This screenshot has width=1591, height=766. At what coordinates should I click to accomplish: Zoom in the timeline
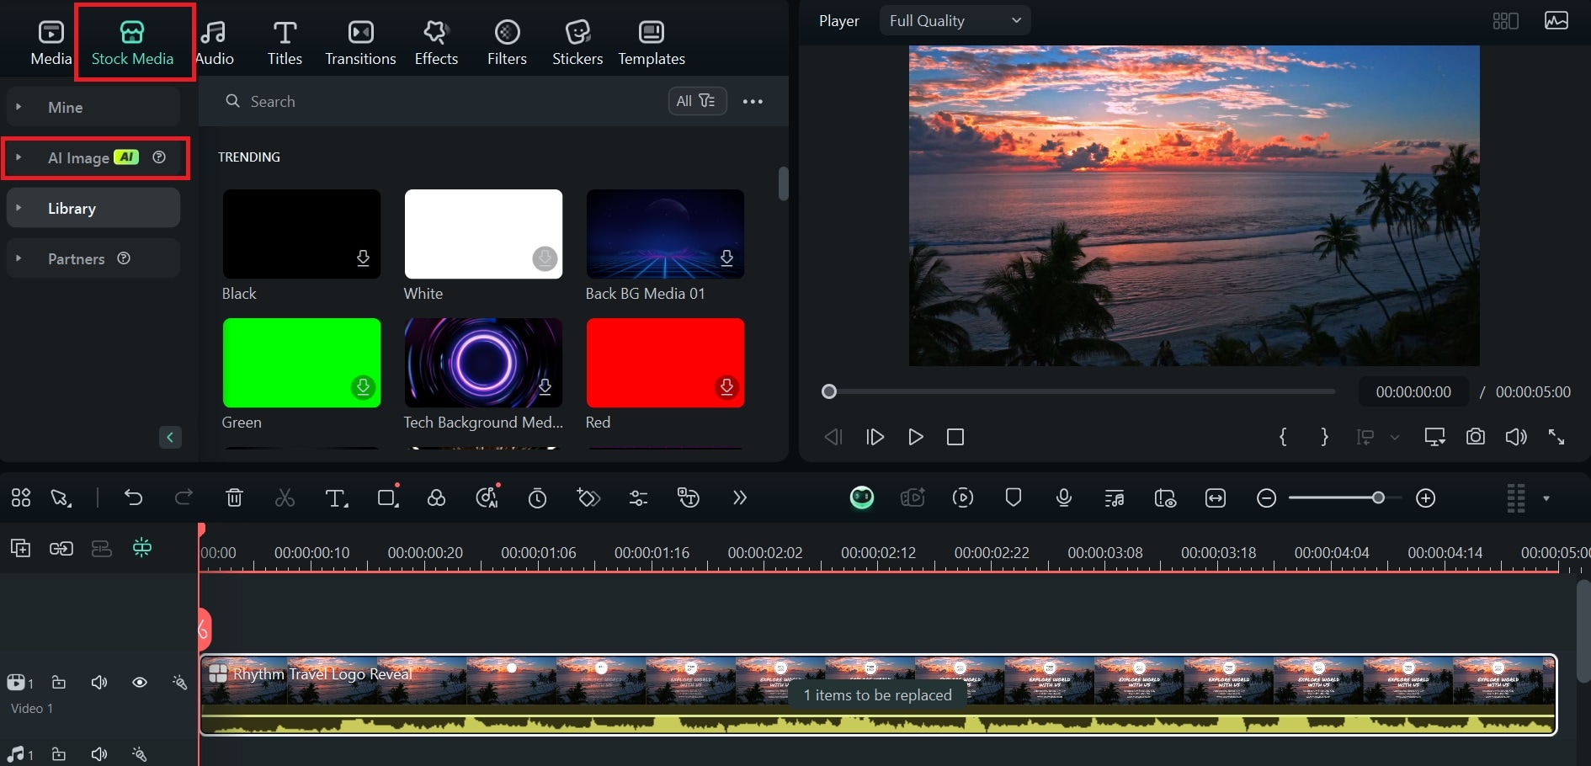tap(1425, 498)
